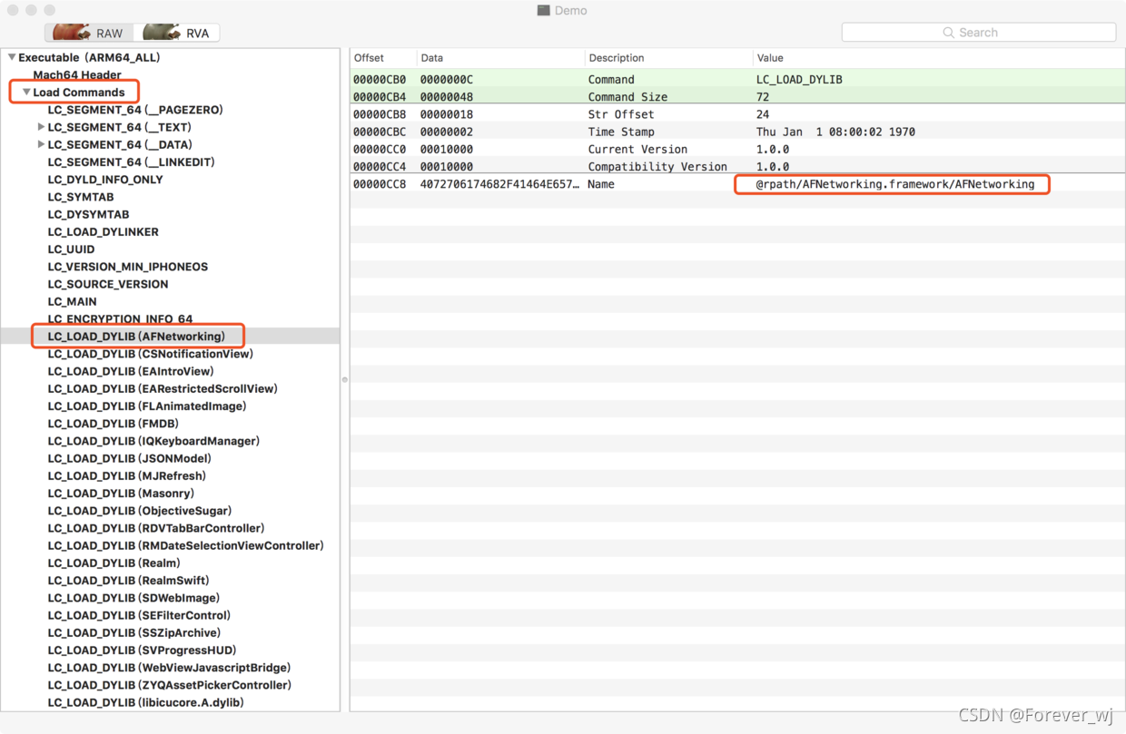Viewport: 1126px width, 734px height.
Task: Select LC_LOAD_DYLINKER command
Action: coord(103,231)
